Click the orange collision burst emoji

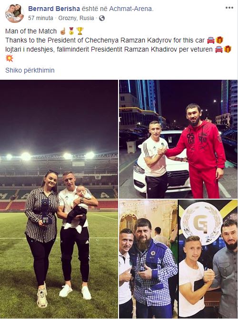click(10, 58)
